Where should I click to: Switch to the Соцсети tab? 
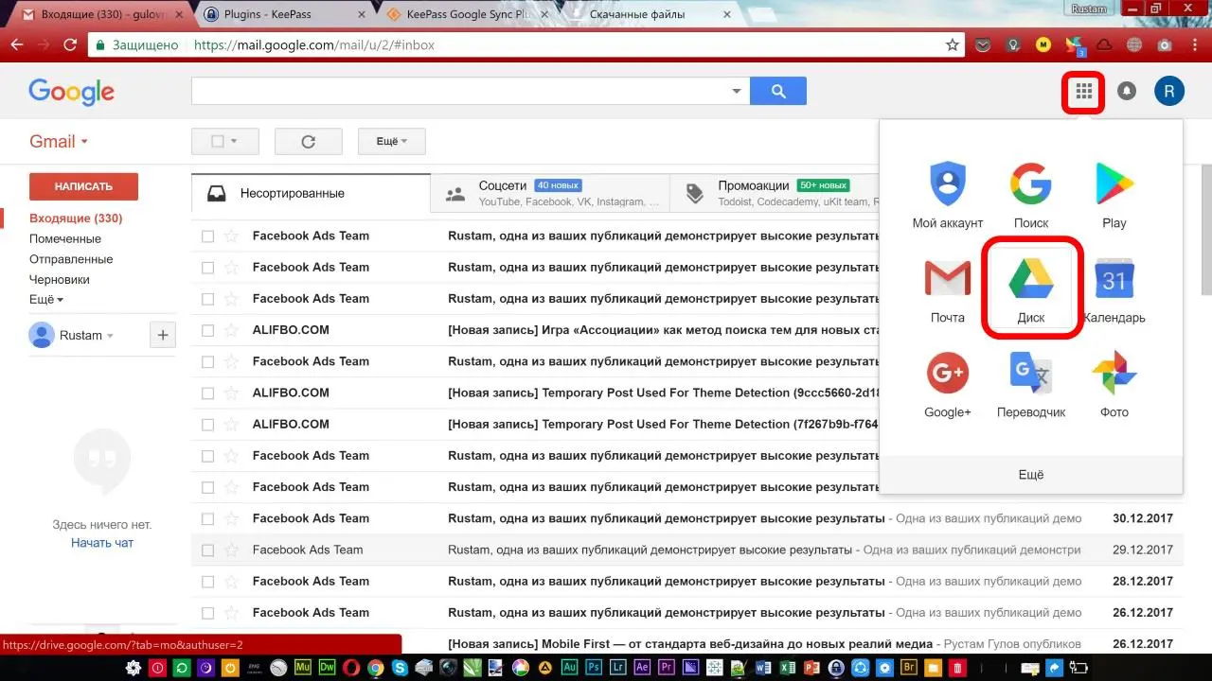550,193
